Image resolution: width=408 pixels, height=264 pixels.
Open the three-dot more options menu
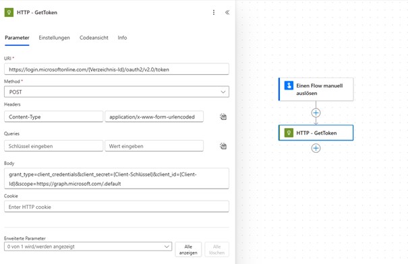pos(214,12)
